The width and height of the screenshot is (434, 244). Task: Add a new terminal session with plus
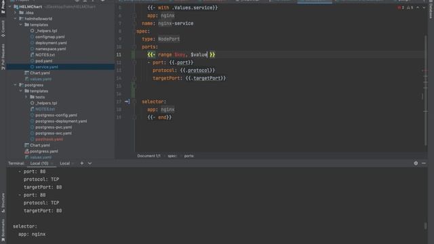(81, 163)
